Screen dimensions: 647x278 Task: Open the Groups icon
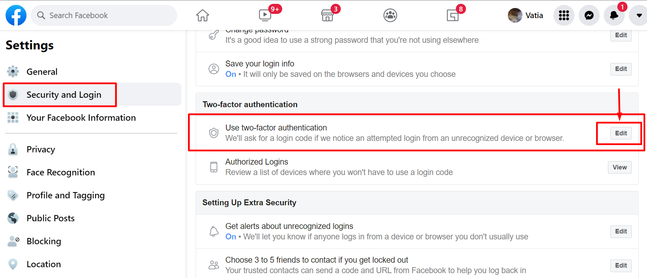390,15
